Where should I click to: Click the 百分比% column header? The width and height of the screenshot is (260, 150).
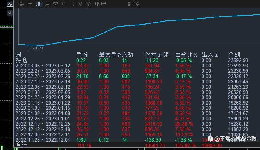click(x=186, y=55)
